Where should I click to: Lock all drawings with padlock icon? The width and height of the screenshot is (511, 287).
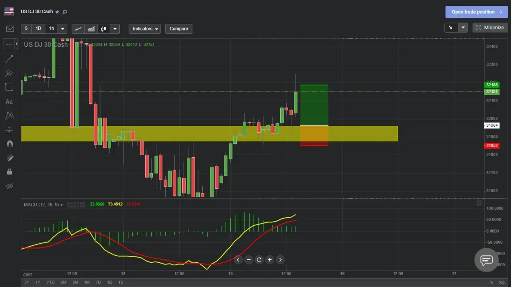pos(9,172)
